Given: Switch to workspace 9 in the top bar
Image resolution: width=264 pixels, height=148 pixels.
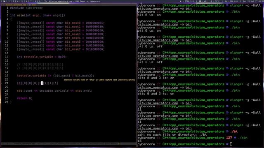Looking at the screenshot, I should [x=40, y=1].
